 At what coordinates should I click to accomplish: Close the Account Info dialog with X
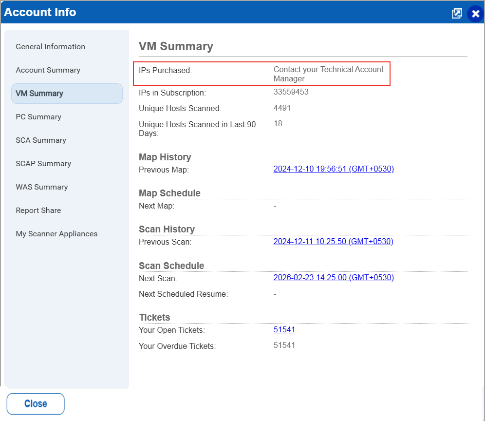coord(475,14)
